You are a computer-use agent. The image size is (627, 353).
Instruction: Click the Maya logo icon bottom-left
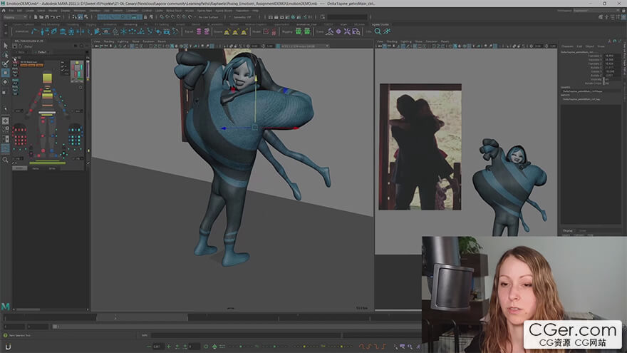[6, 306]
